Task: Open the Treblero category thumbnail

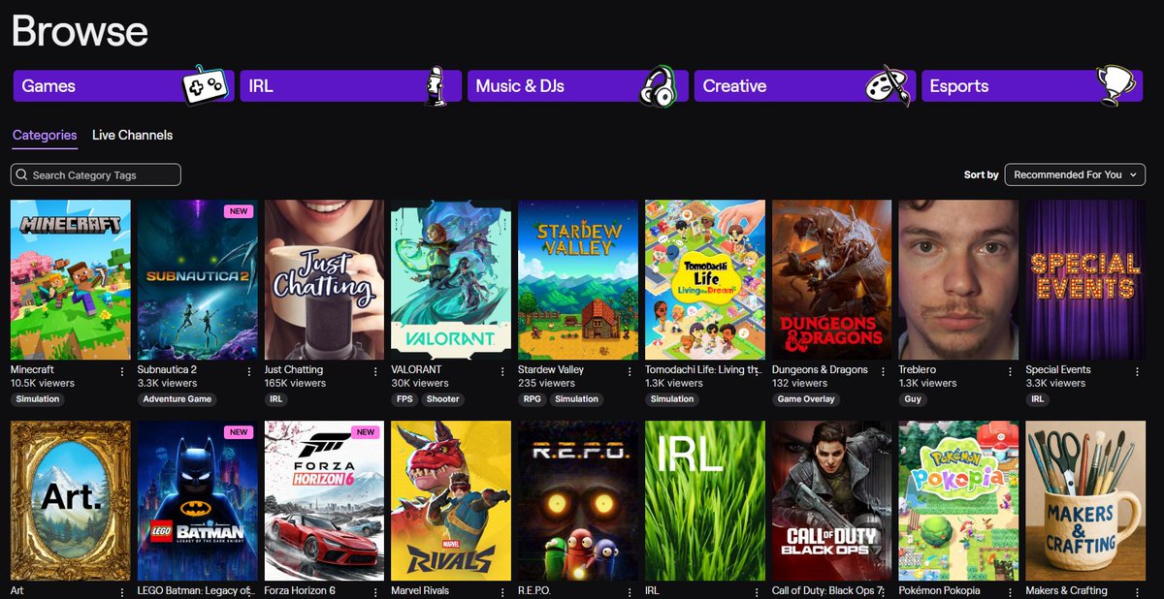Action: pos(958,280)
